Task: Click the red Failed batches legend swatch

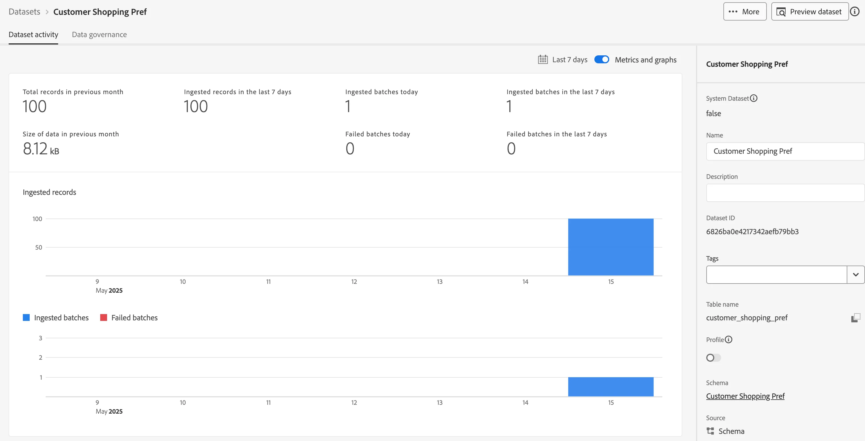Action: [103, 317]
